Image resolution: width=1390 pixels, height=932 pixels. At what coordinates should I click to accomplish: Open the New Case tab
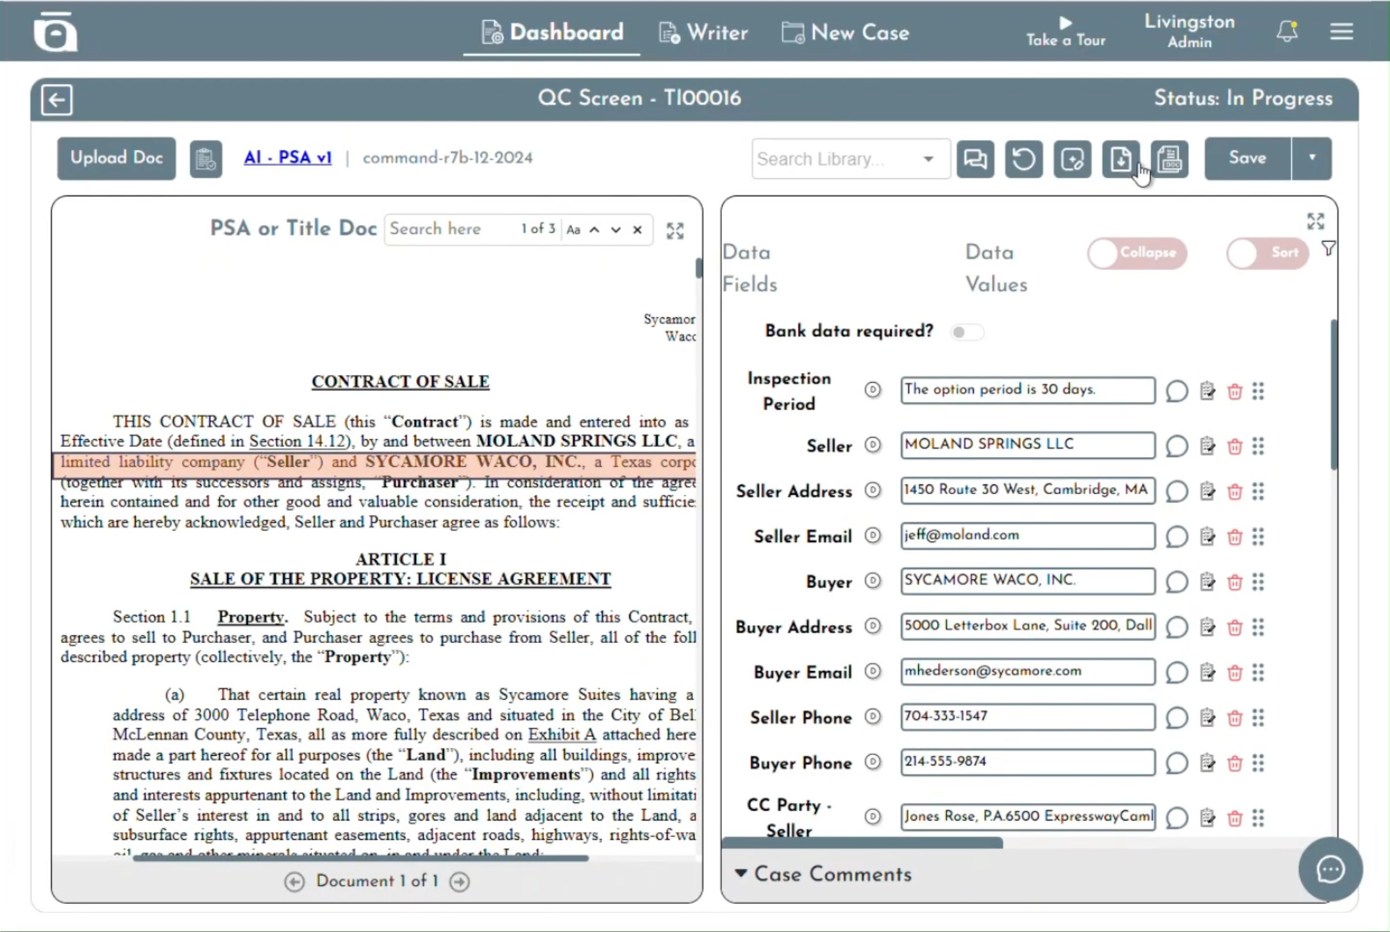click(x=846, y=33)
